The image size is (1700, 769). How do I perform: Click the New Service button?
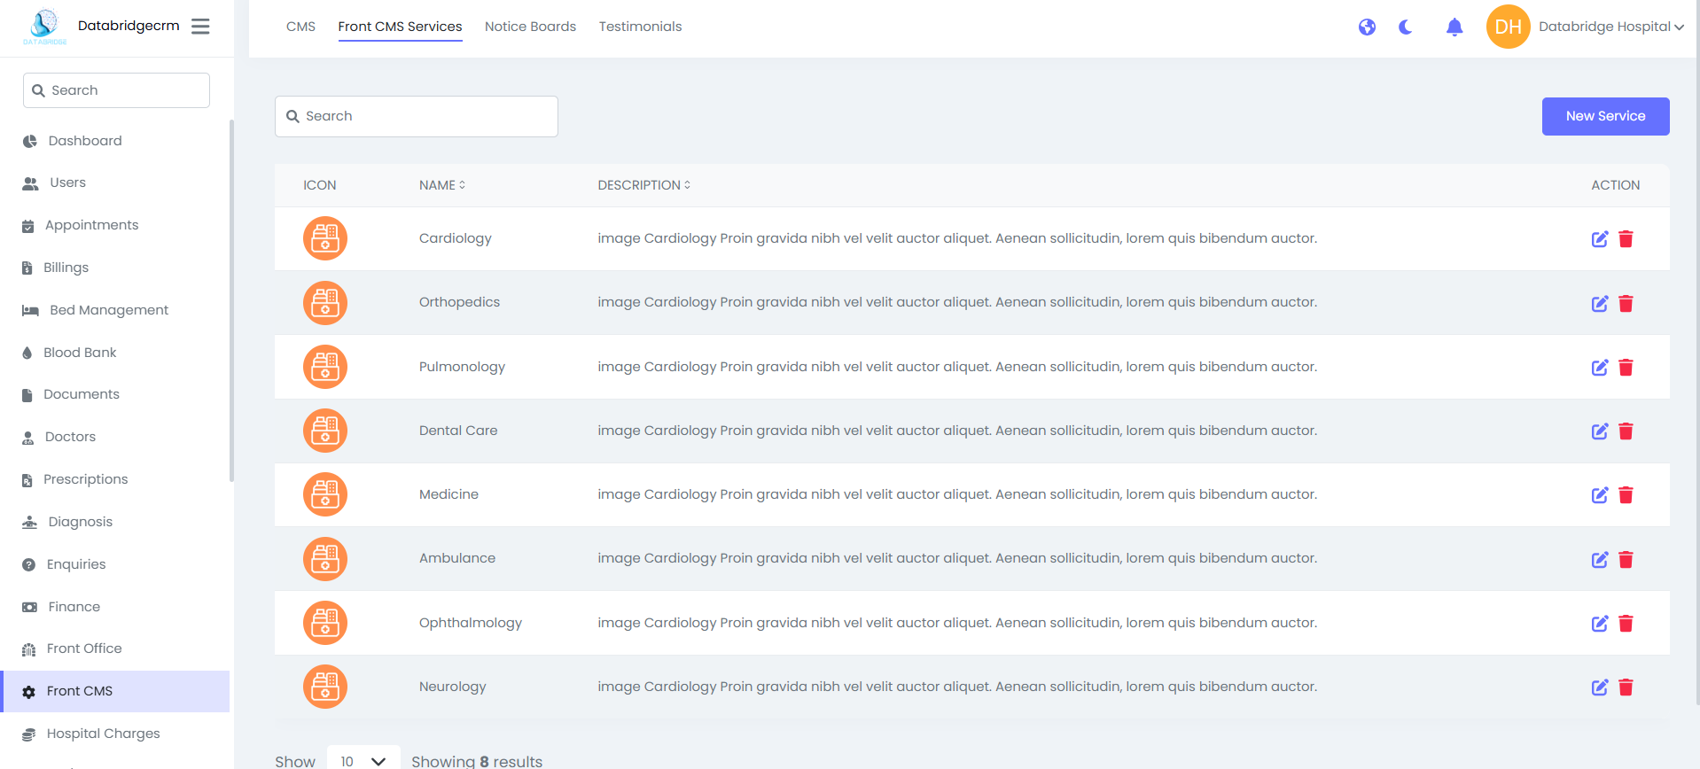(x=1605, y=116)
